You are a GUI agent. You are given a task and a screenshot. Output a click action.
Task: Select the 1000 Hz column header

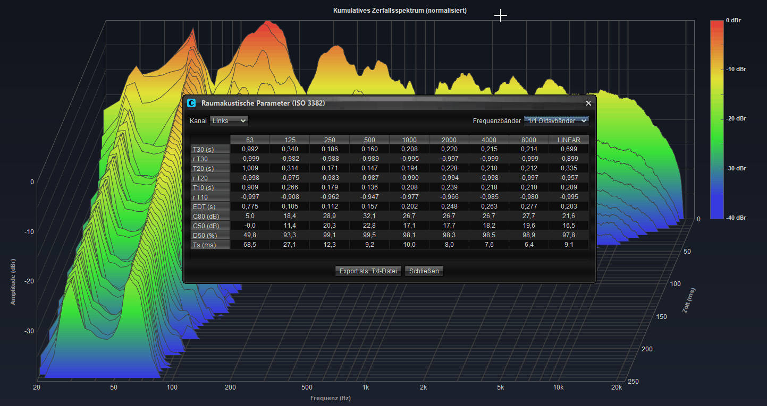click(409, 140)
